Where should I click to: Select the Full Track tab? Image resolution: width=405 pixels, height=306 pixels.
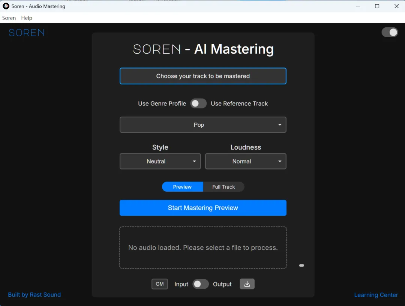(223, 187)
